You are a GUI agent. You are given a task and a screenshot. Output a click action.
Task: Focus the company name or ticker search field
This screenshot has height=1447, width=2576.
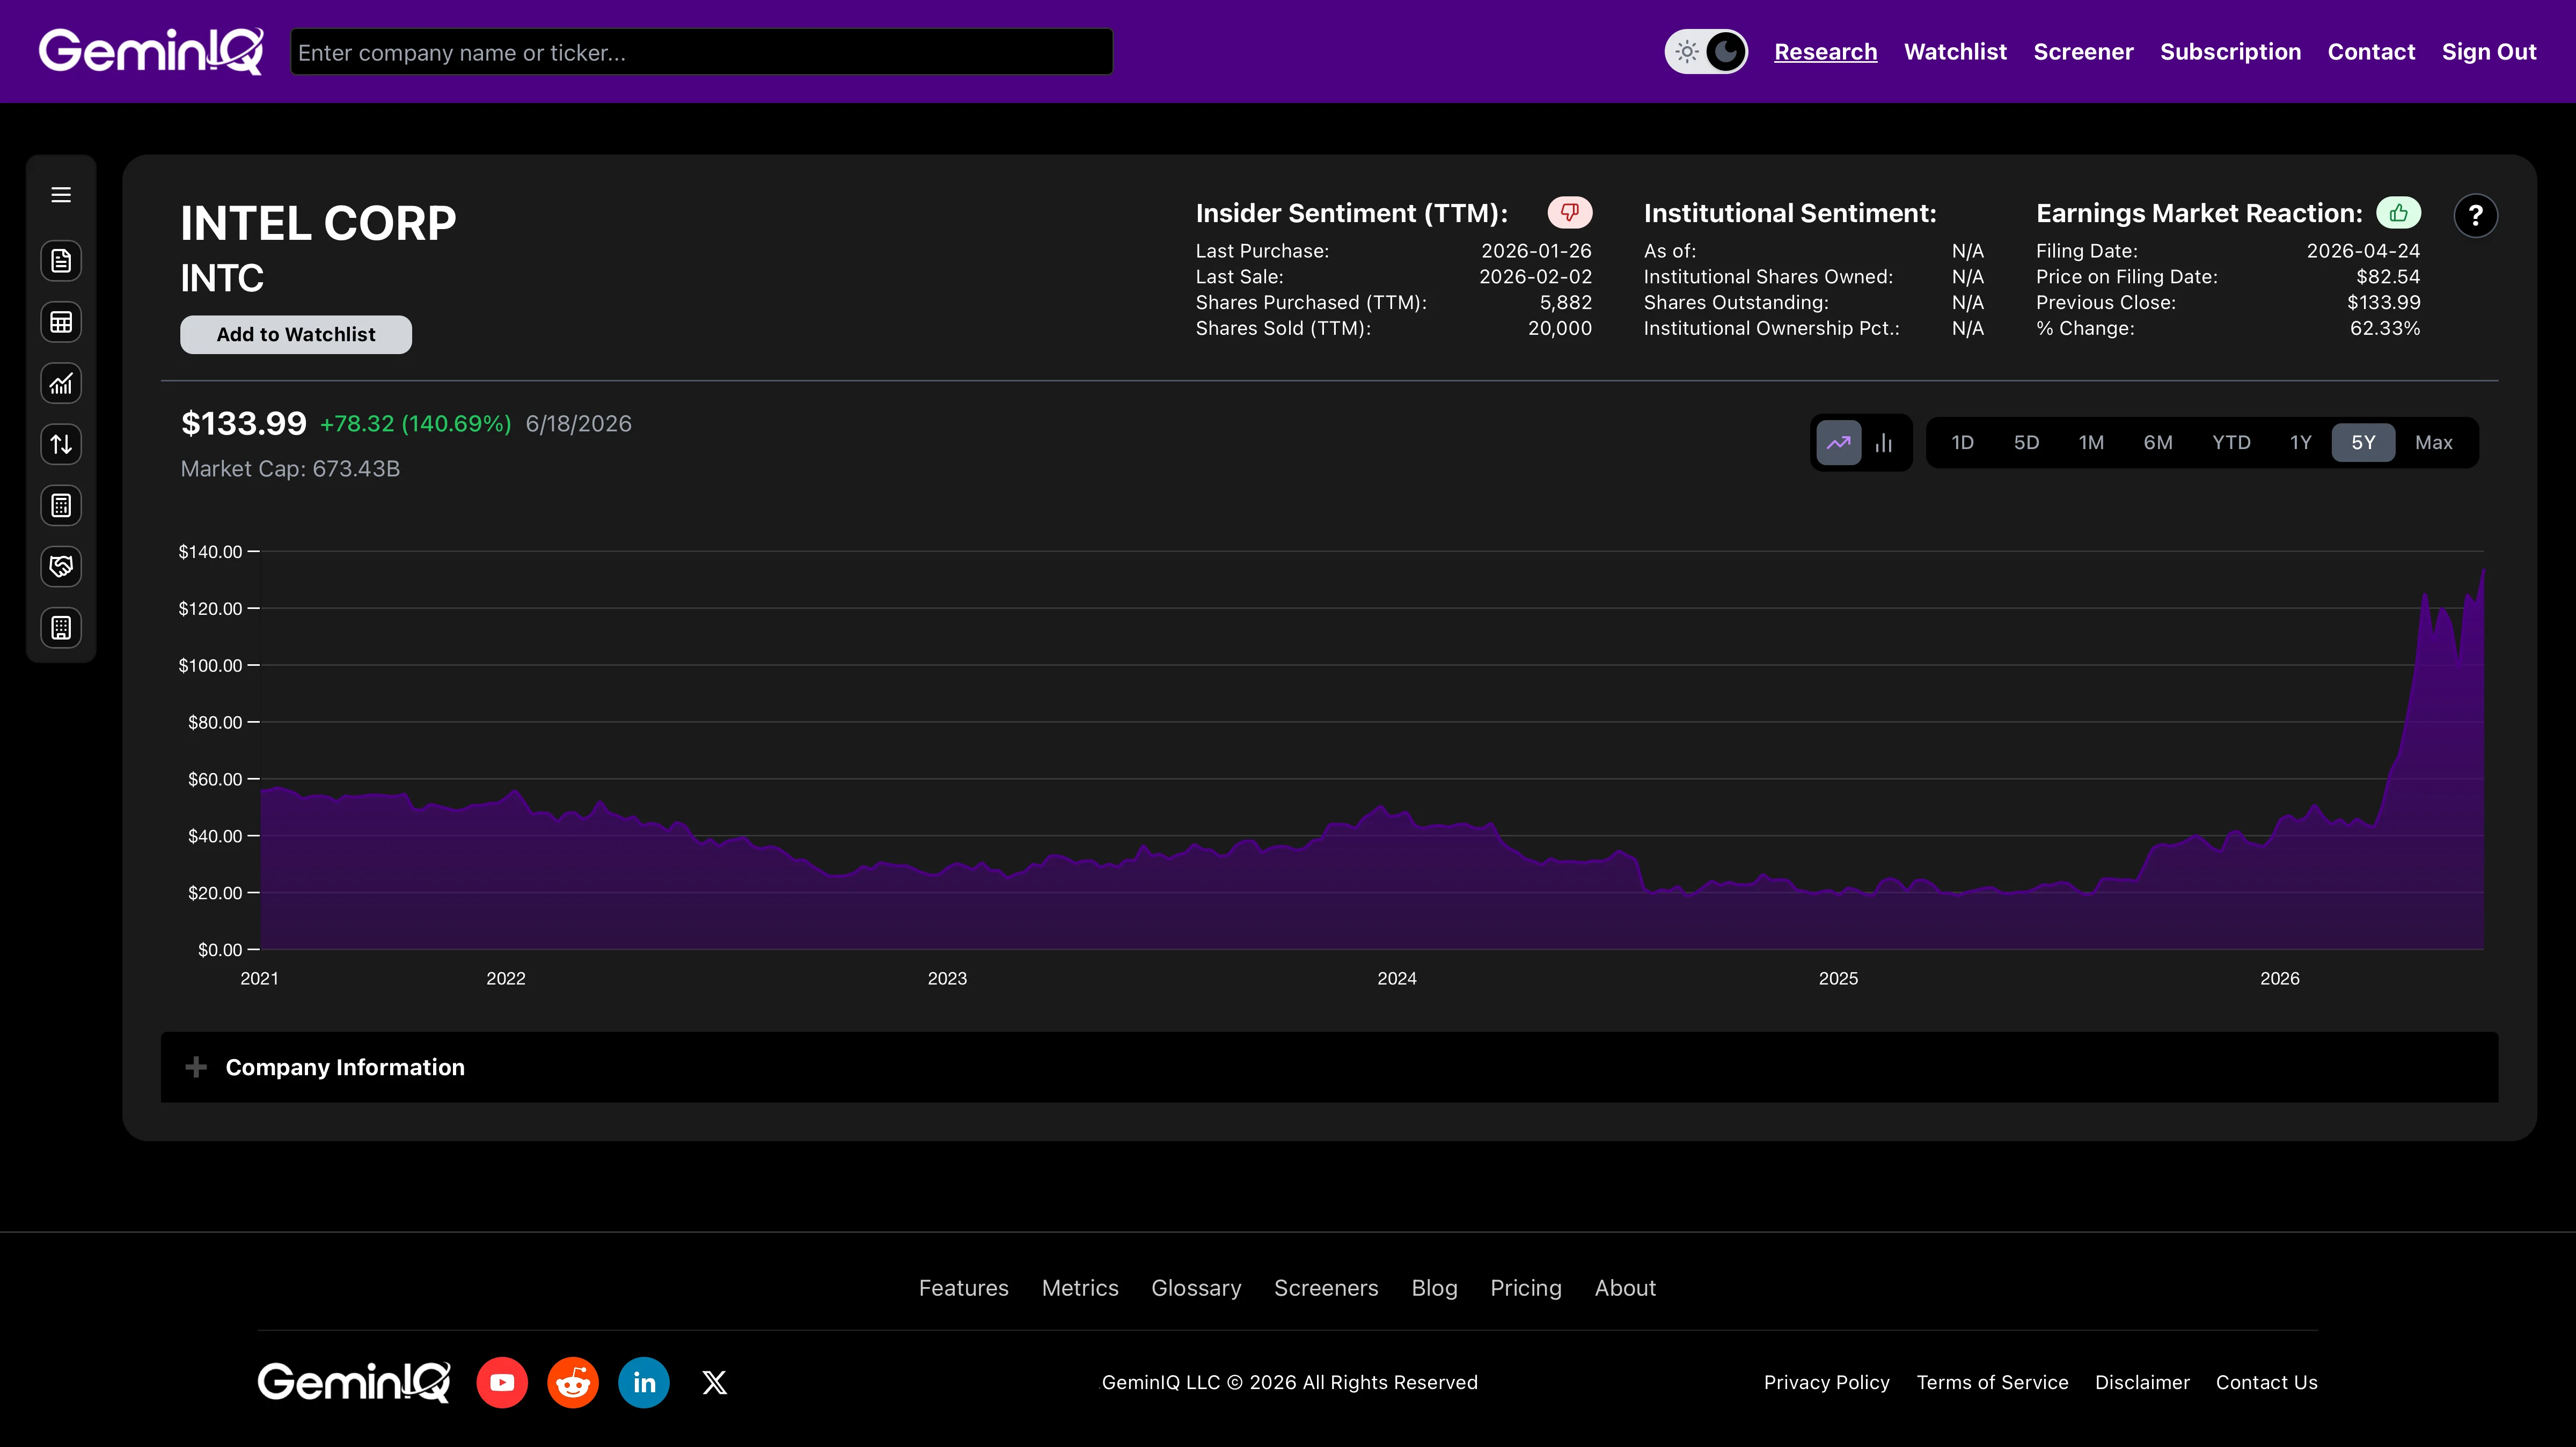pyautogui.click(x=701, y=52)
